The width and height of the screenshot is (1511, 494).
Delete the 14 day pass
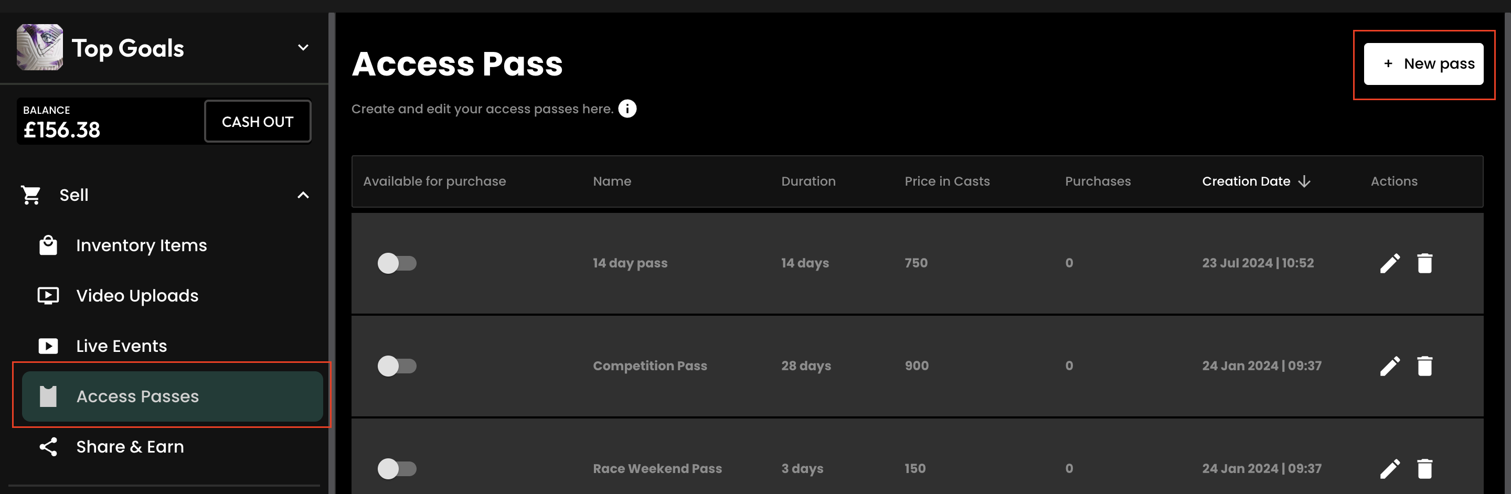[x=1425, y=263]
